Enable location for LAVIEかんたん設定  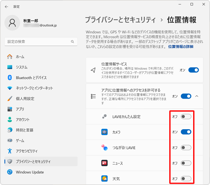pyautogui.click(x=186, y=117)
